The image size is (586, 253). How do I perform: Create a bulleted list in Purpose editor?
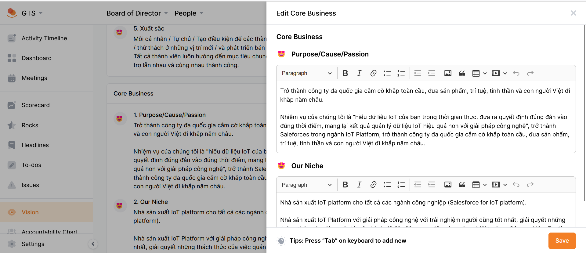click(x=387, y=73)
